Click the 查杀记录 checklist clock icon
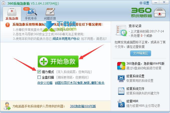The image size is (170, 113). coord(121,31)
